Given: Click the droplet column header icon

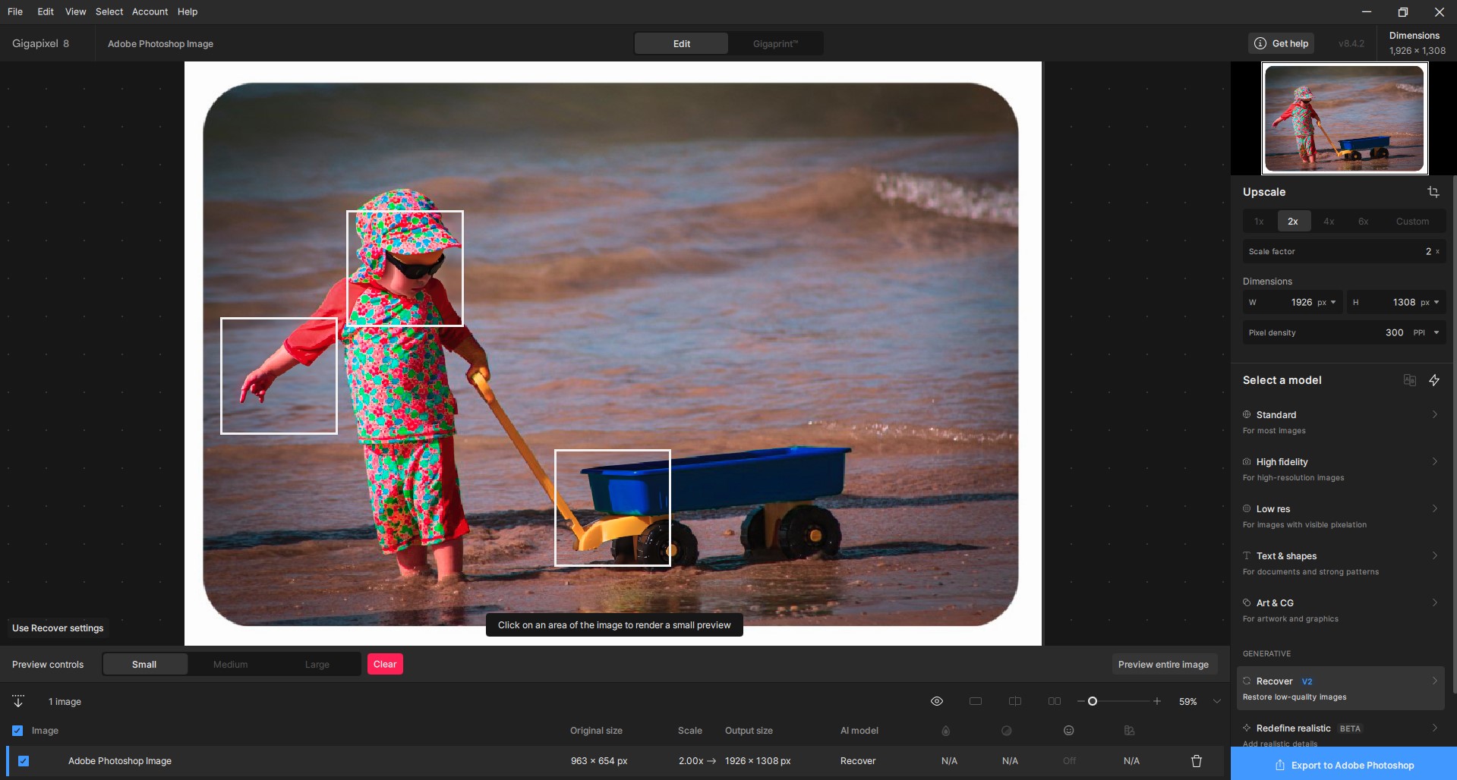Looking at the screenshot, I should click(946, 731).
